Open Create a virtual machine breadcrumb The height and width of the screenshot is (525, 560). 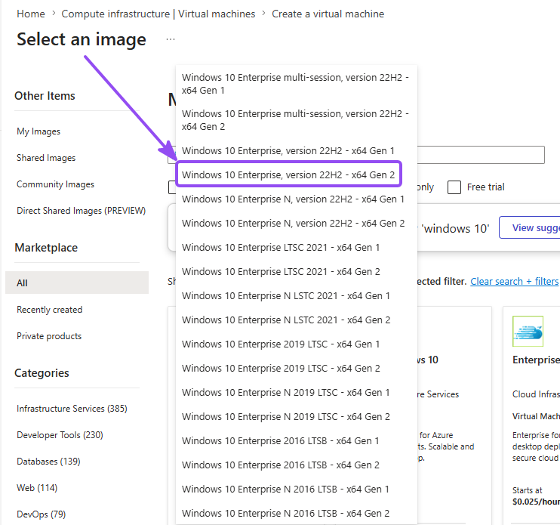pos(328,14)
